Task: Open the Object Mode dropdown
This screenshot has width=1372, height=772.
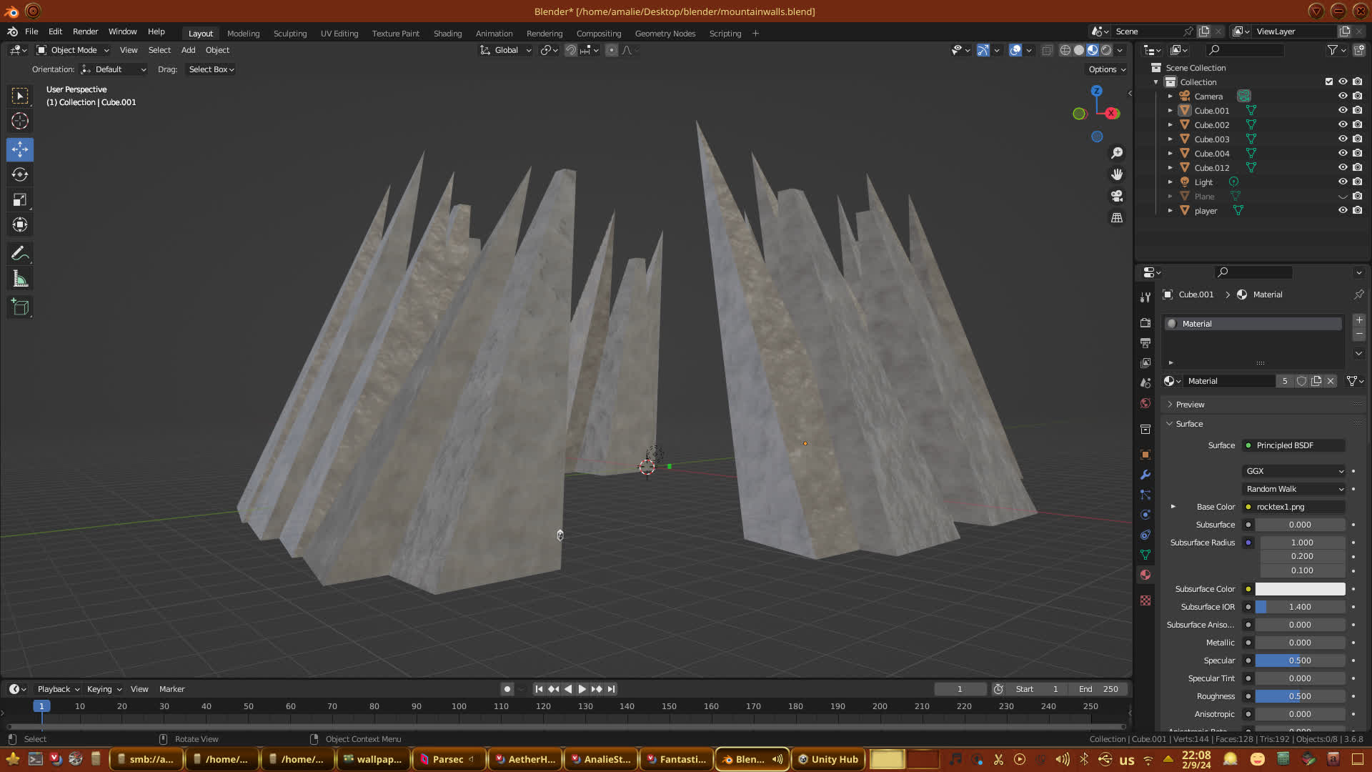Action: (73, 50)
